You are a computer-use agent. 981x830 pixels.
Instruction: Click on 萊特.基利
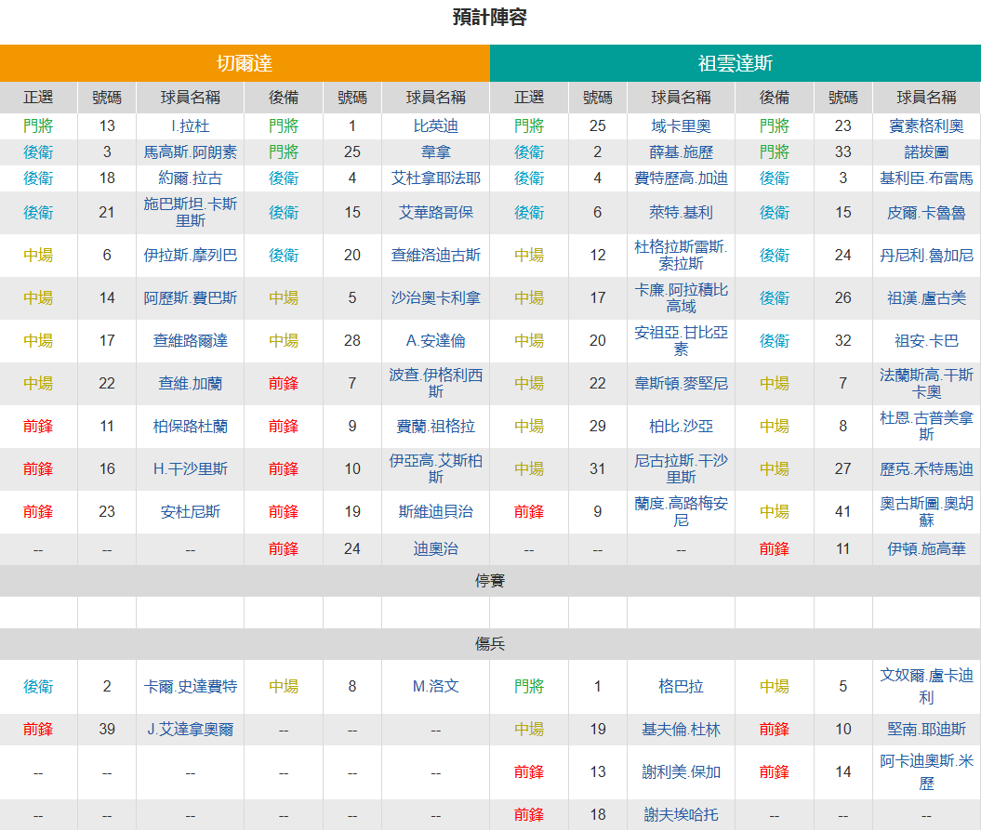click(681, 213)
